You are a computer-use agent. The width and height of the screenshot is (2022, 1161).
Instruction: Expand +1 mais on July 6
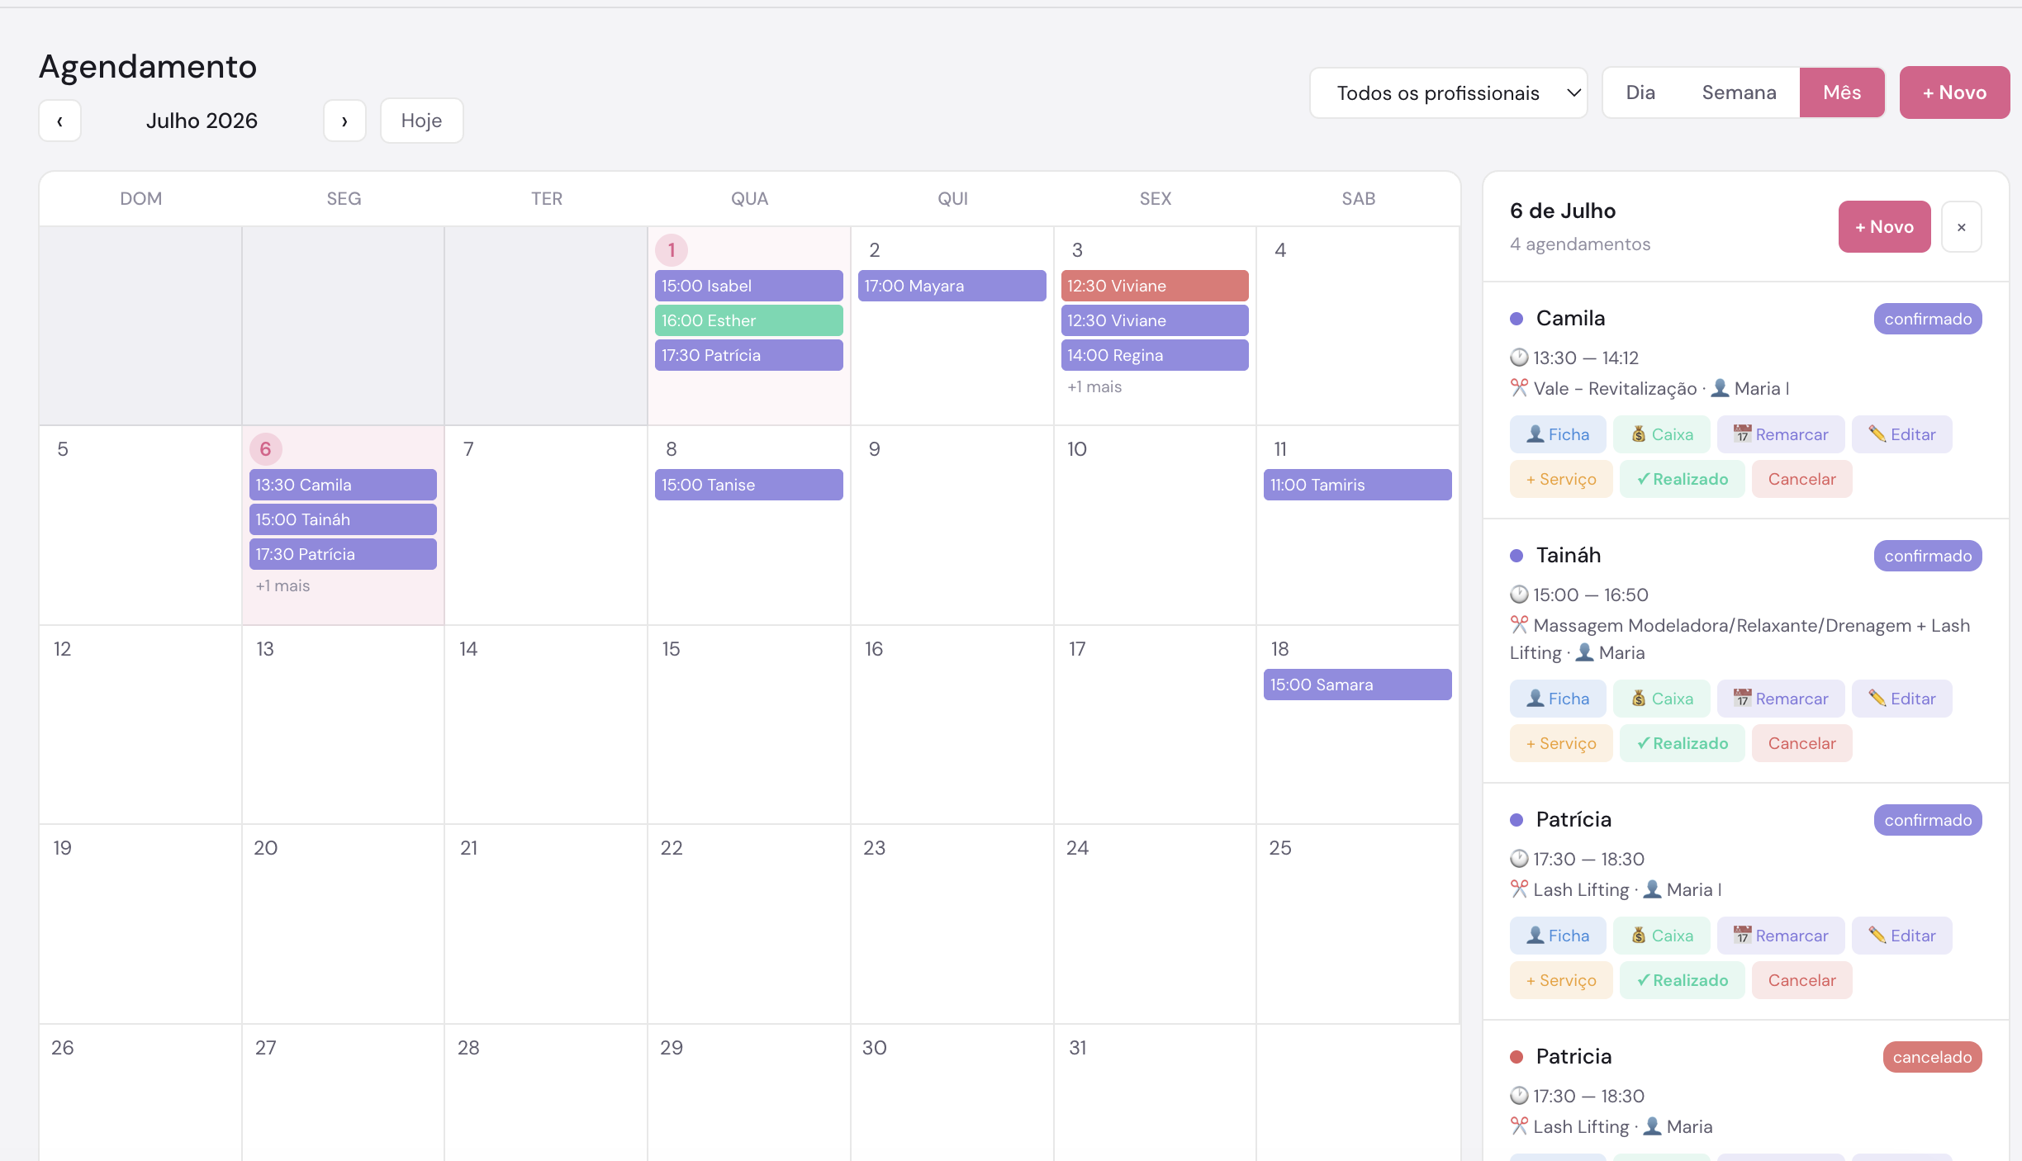click(x=282, y=585)
